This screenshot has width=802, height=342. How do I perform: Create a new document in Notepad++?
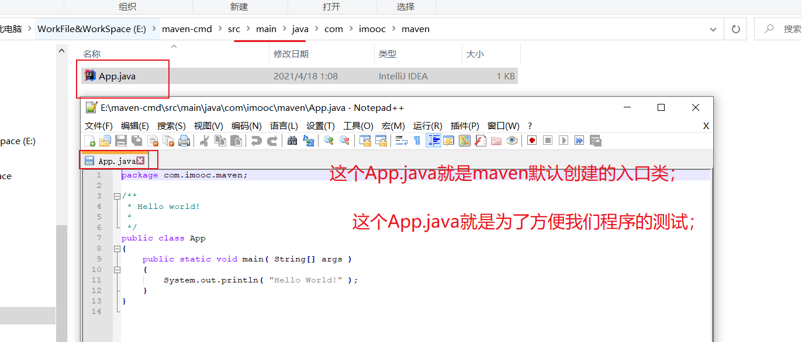(89, 141)
